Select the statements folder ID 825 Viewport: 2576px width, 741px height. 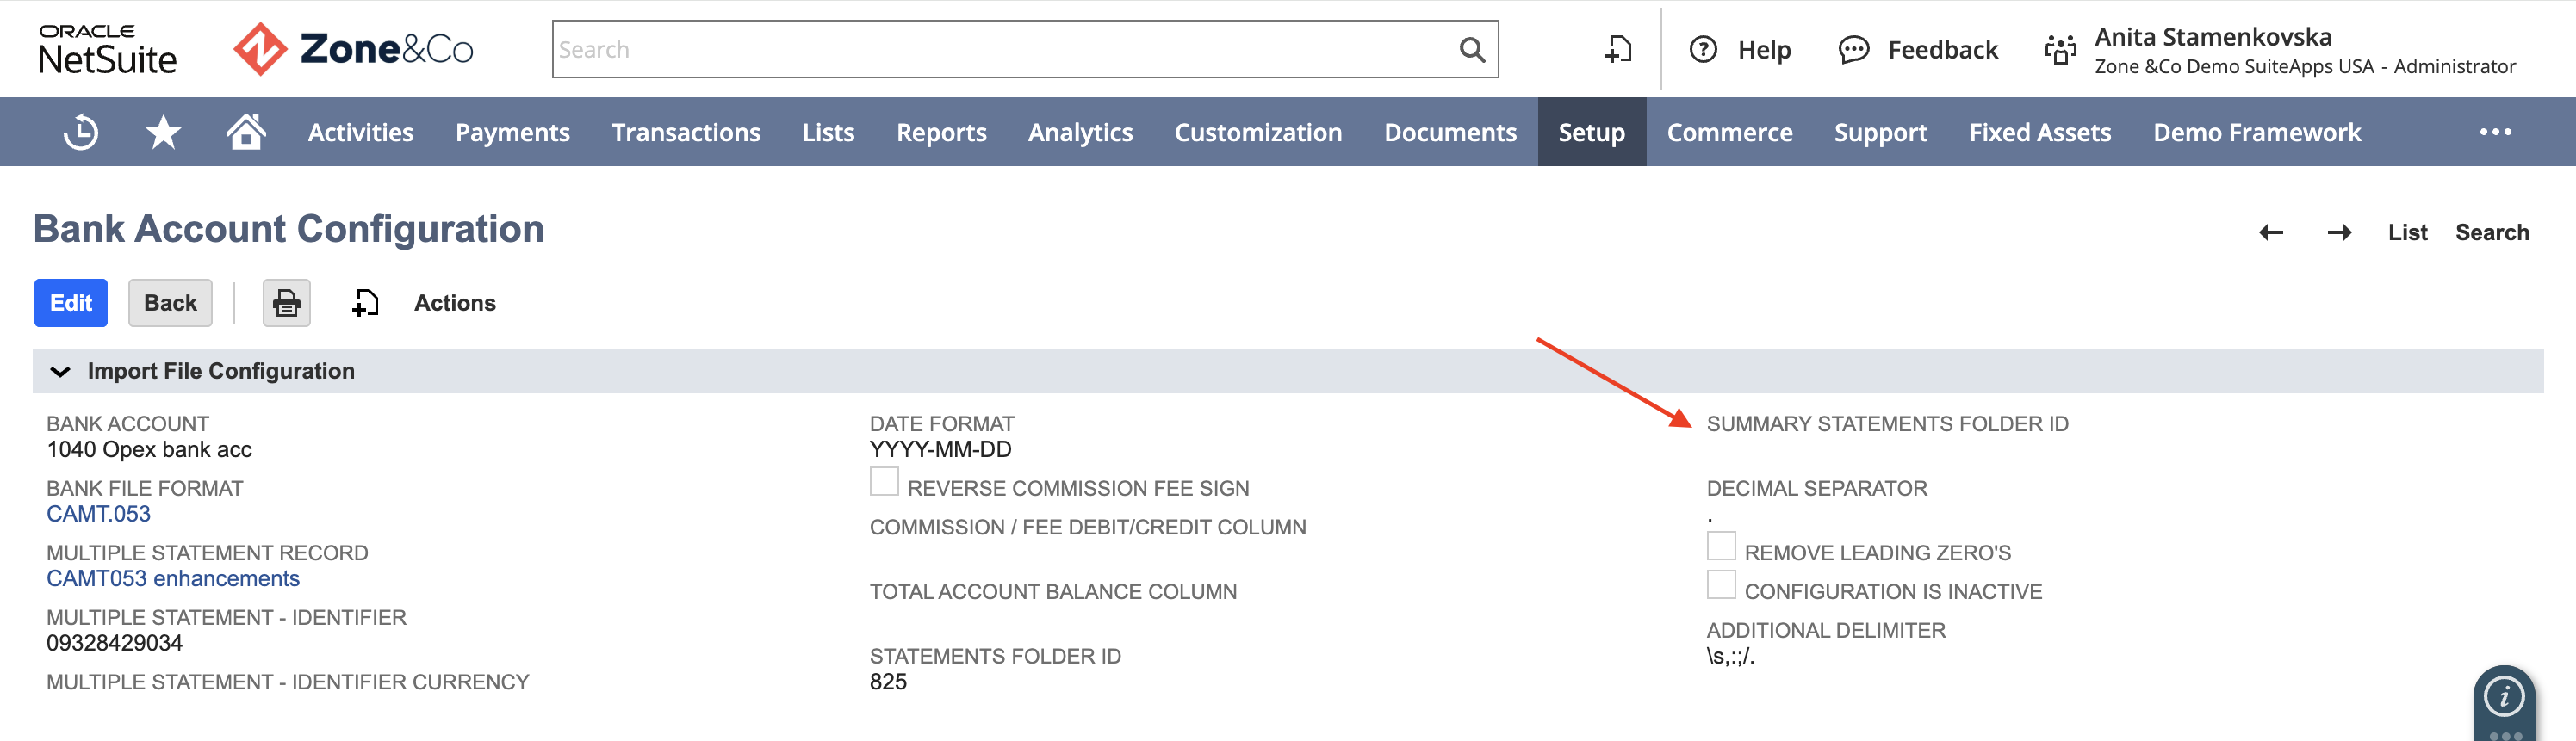(888, 682)
